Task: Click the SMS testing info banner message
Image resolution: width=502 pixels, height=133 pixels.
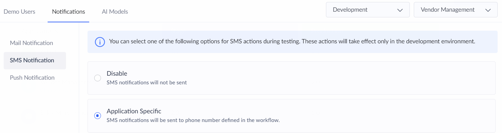Action: coord(292,42)
